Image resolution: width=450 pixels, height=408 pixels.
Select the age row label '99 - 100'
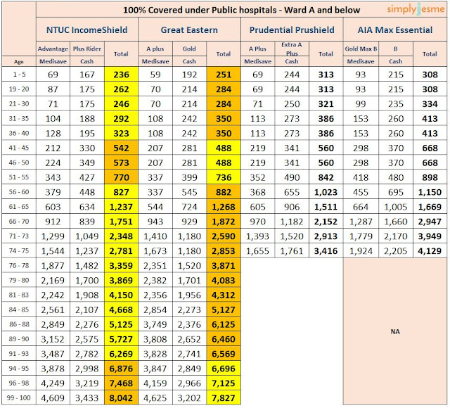tap(19, 398)
